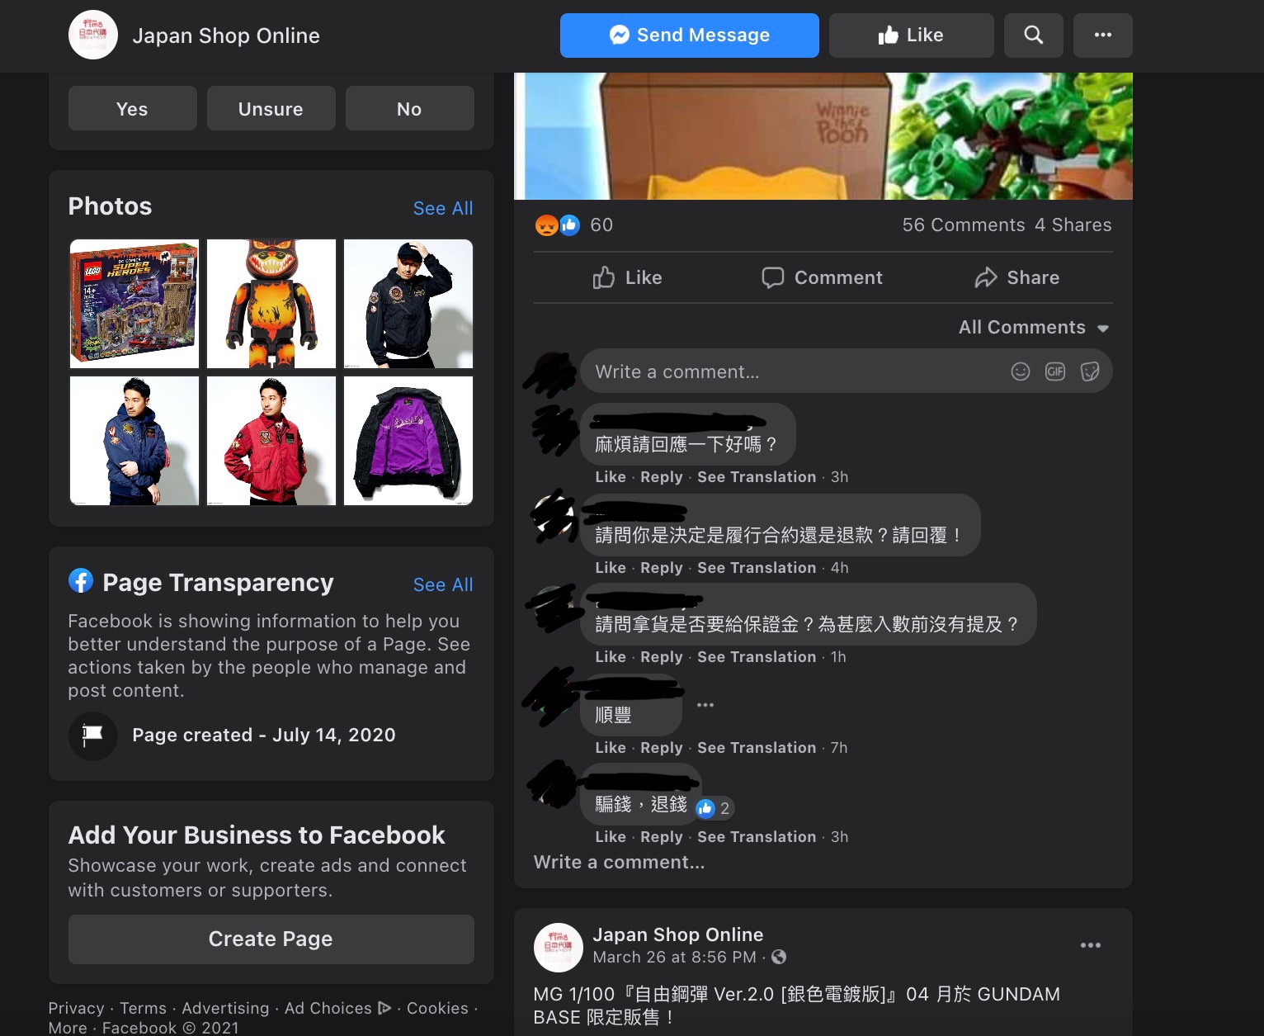Viewport: 1264px width, 1036px height.
Task: Answer Yes to the page question
Action: pos(132,108)
